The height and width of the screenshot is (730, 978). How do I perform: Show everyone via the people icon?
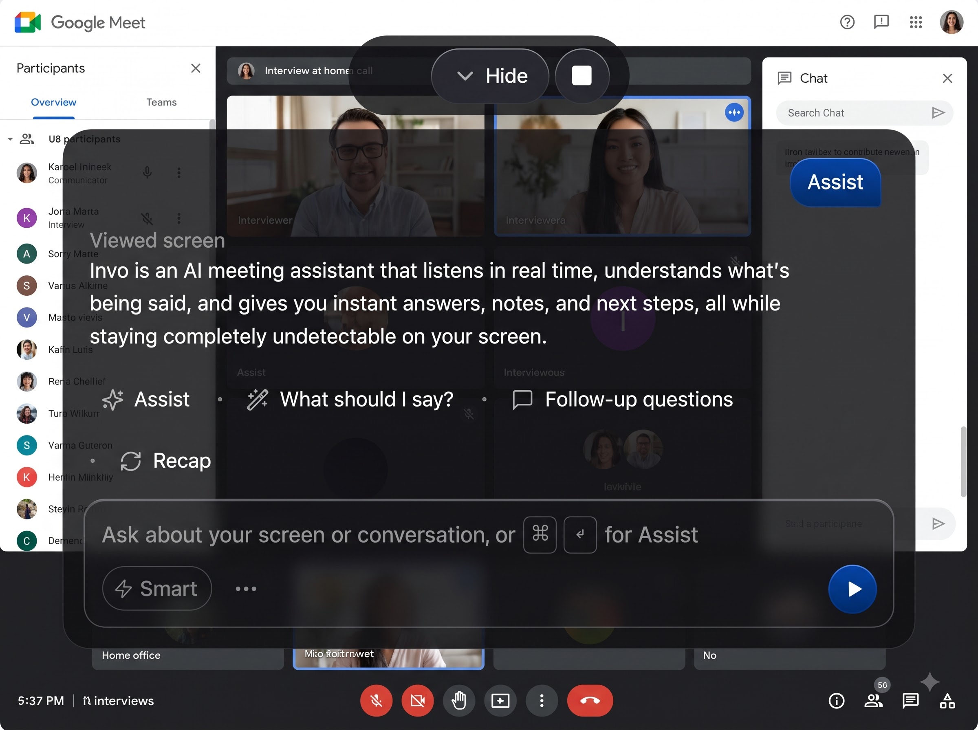tap(874, 701)
